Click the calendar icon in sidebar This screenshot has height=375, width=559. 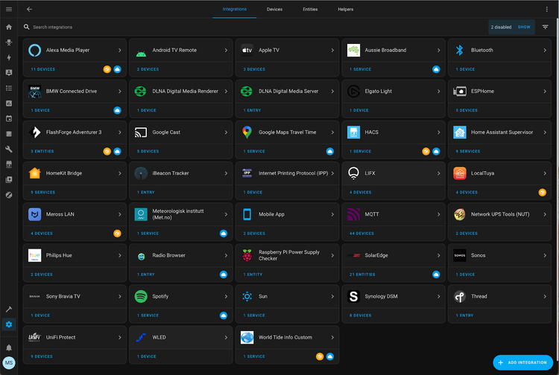[9, 118]
